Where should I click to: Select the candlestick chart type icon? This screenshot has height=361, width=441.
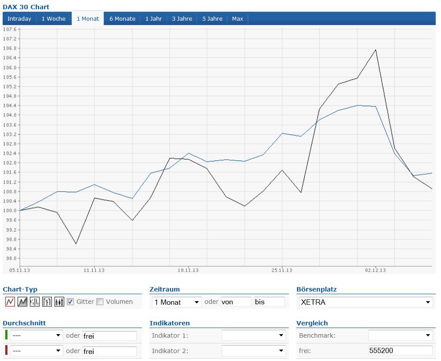click(x=59, y=302)
